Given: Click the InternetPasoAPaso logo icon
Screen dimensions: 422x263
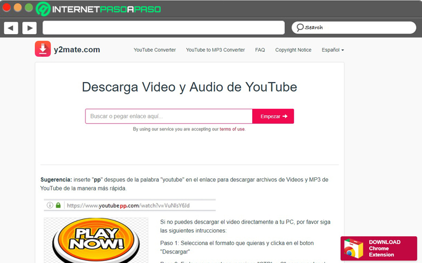Looking at the screenshot, I should click(x=43, y=9).
